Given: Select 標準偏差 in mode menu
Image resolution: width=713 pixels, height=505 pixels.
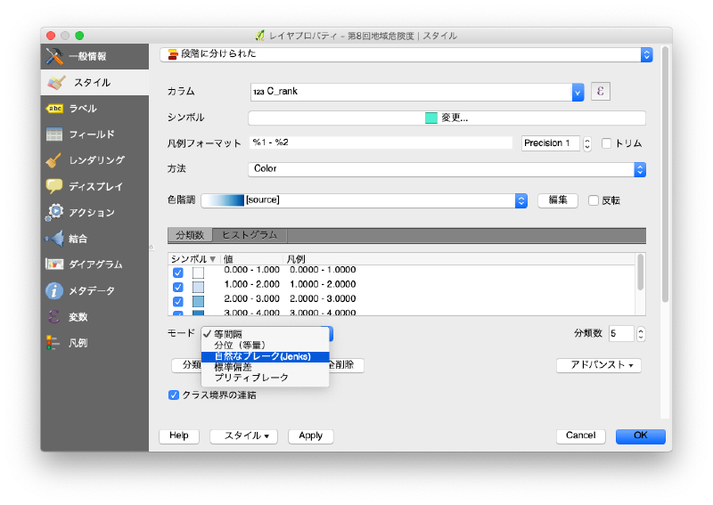Looking at the screenshot, I should pyautogui.click(x=265, y=367).
